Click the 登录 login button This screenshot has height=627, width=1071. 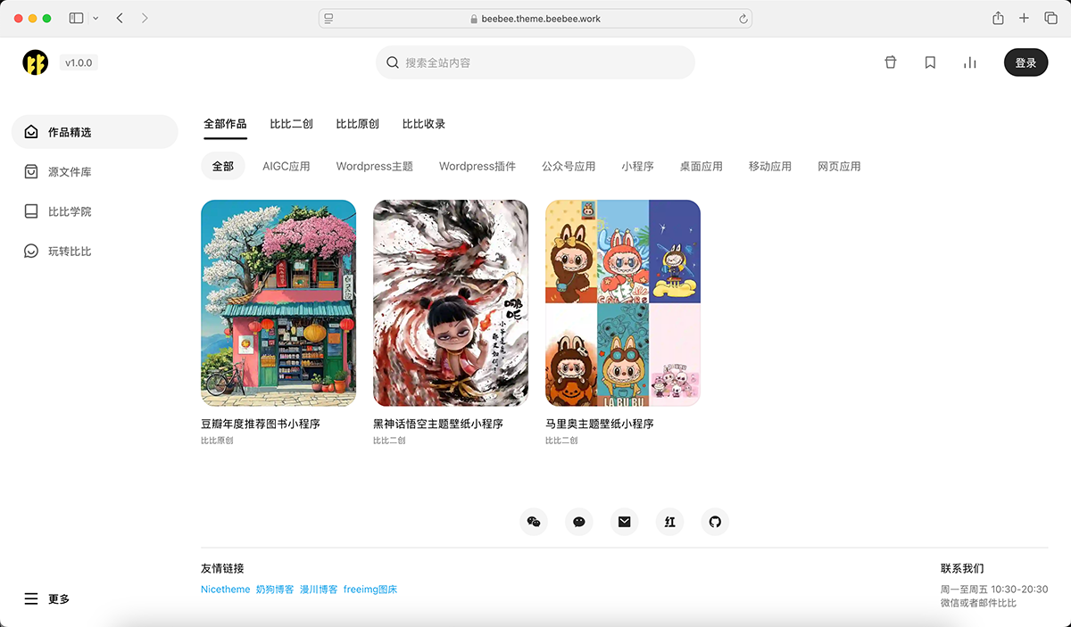click(1026, 62)
